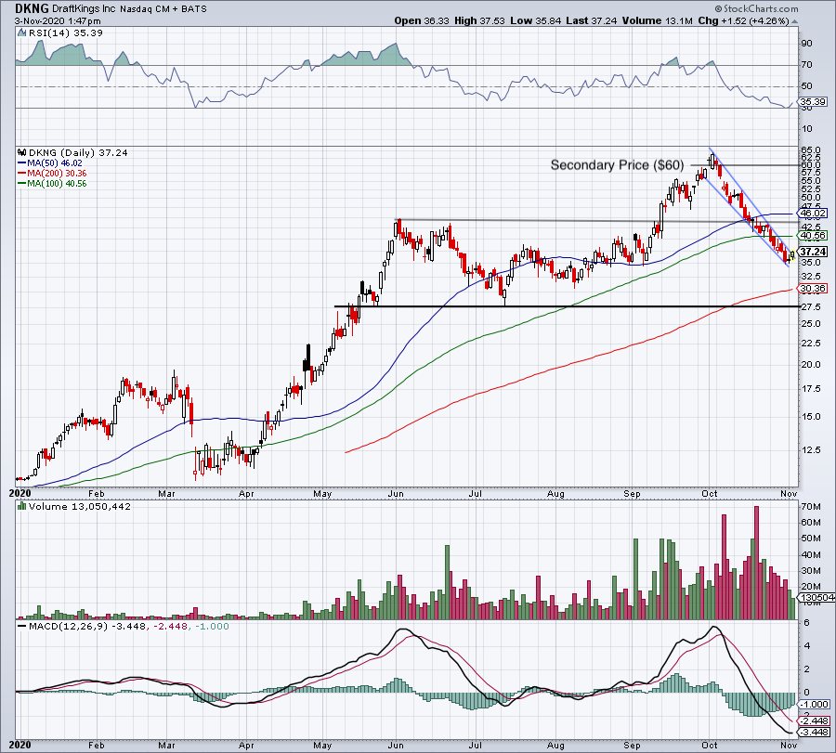Click the Oct label below the MACD panel
The image size is (836, 753).
[709, 745]
